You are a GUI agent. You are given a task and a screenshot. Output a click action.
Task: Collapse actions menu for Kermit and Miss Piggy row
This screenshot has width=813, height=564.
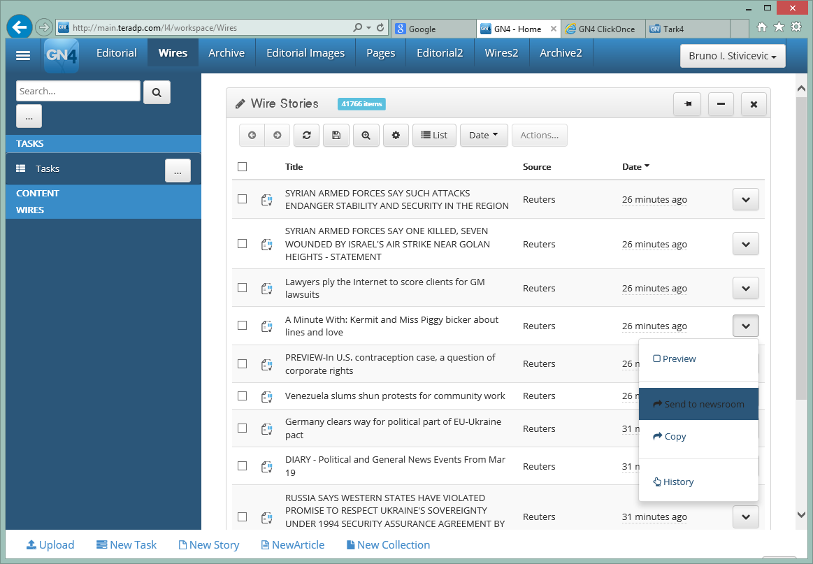coord(746,326)
